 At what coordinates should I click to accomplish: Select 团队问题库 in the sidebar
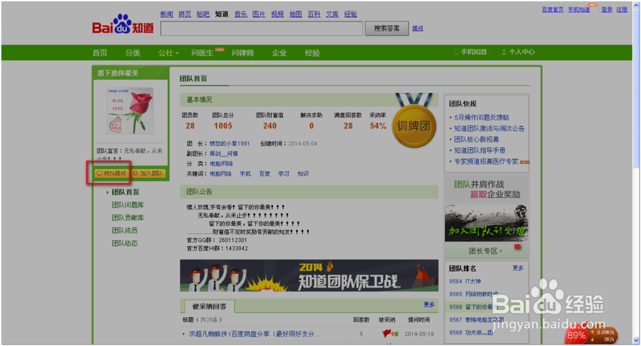(128, 204)
